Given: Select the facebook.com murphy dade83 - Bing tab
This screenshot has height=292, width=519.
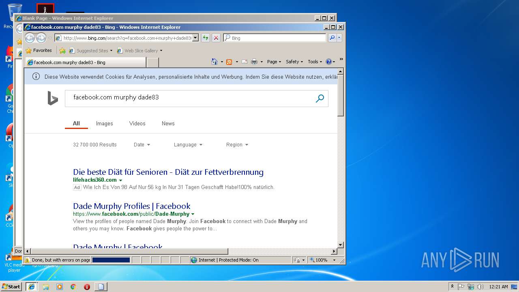Looking at the screenshot, I should coord(86,62).
